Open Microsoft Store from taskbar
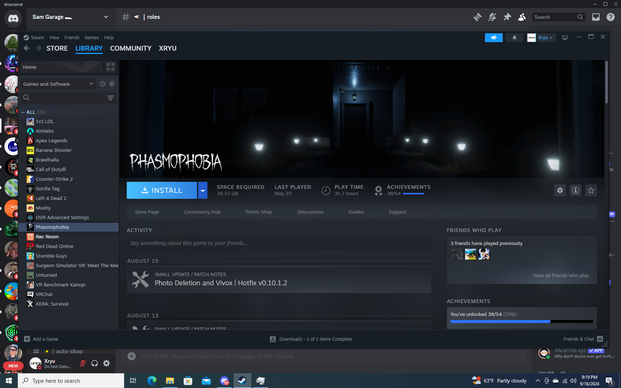 tap(188, 381)
